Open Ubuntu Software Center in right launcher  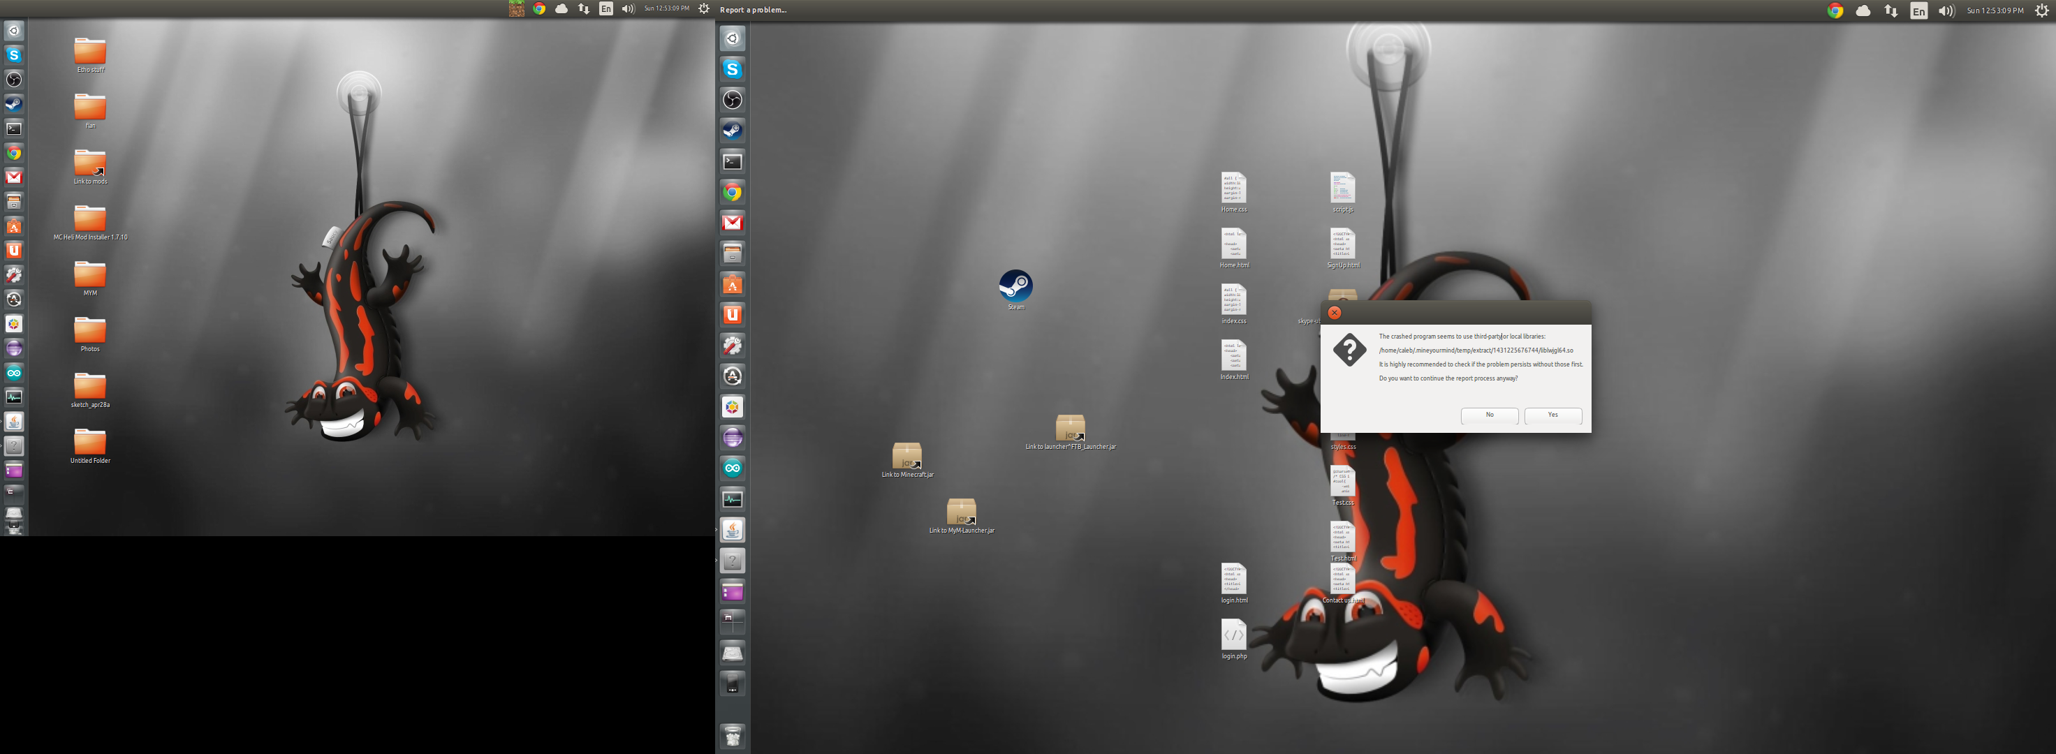(733, 284)
